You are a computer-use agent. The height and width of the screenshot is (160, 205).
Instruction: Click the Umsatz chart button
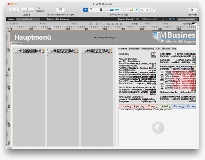pos(125,106)
